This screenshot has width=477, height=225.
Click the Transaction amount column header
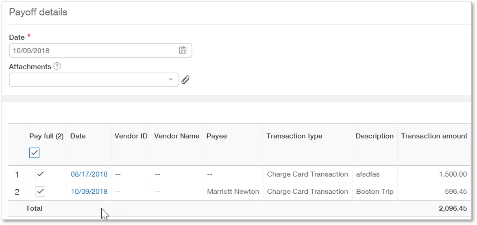point(434,136)
